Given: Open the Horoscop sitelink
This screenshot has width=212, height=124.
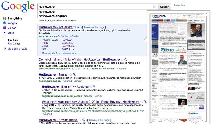Looking at the screenshot, I should click(x=67, y=40).
